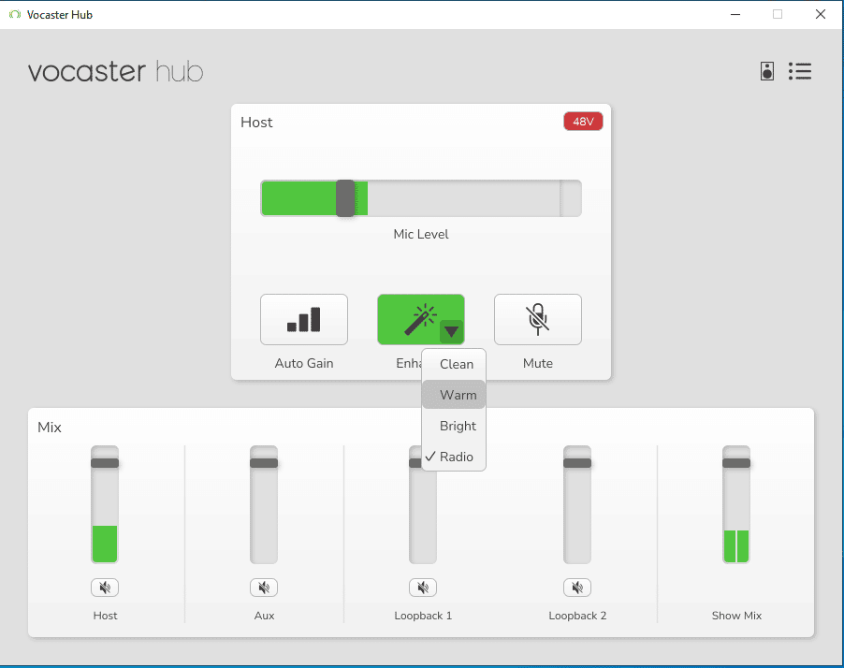Image resolution: width=844 pixels, height=668 pixels.
Task: Click the vocaster hub logo
Action: tap(116, 72)
